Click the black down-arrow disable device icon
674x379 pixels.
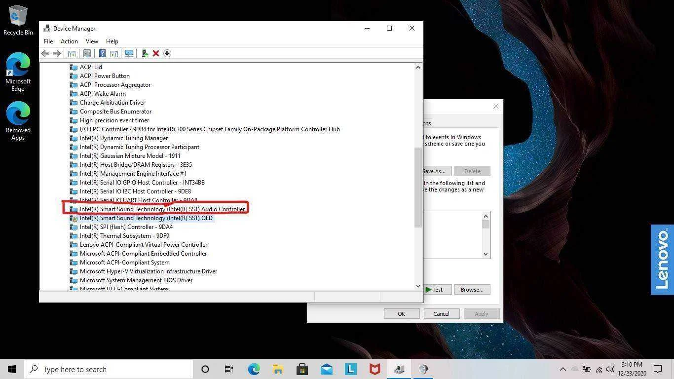167,53
